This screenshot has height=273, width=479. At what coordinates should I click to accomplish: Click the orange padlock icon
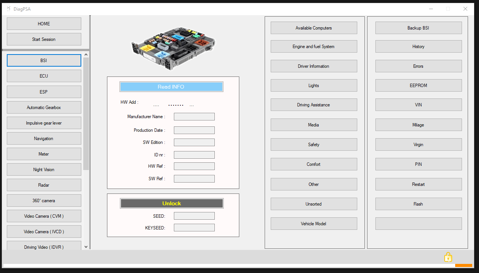point(448,257)
